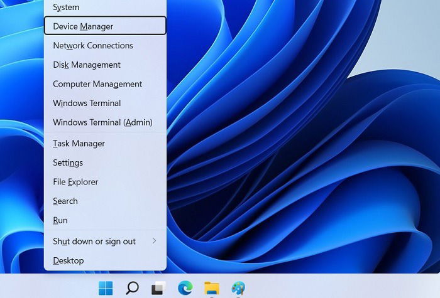
Task: Click the Windows Start button in taskbar
Action: point(106,288)
